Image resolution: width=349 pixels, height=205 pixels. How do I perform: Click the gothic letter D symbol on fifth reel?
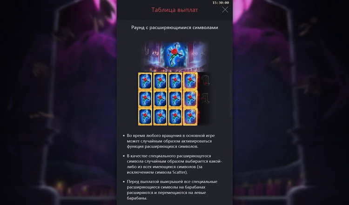point(205,80)
